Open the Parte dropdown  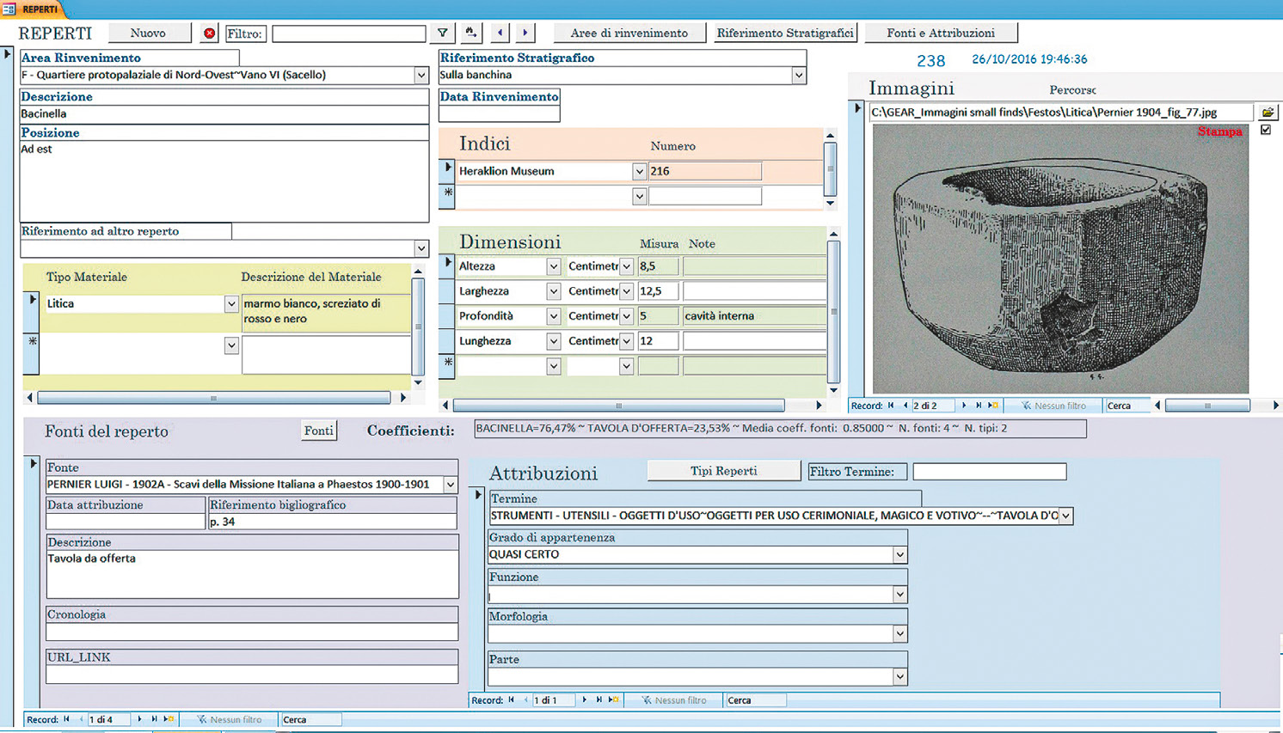[x=899, y=677]
